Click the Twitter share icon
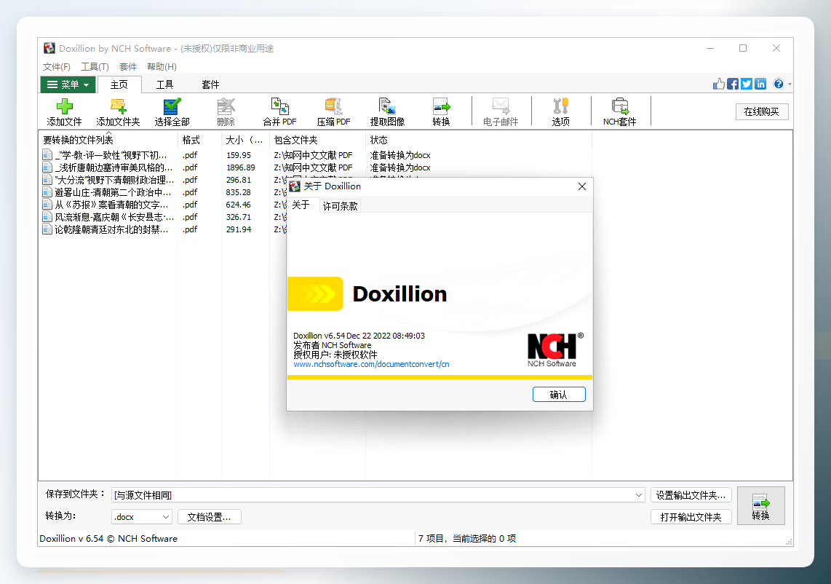The image size is (831, 584). click(x=747, y=84)
